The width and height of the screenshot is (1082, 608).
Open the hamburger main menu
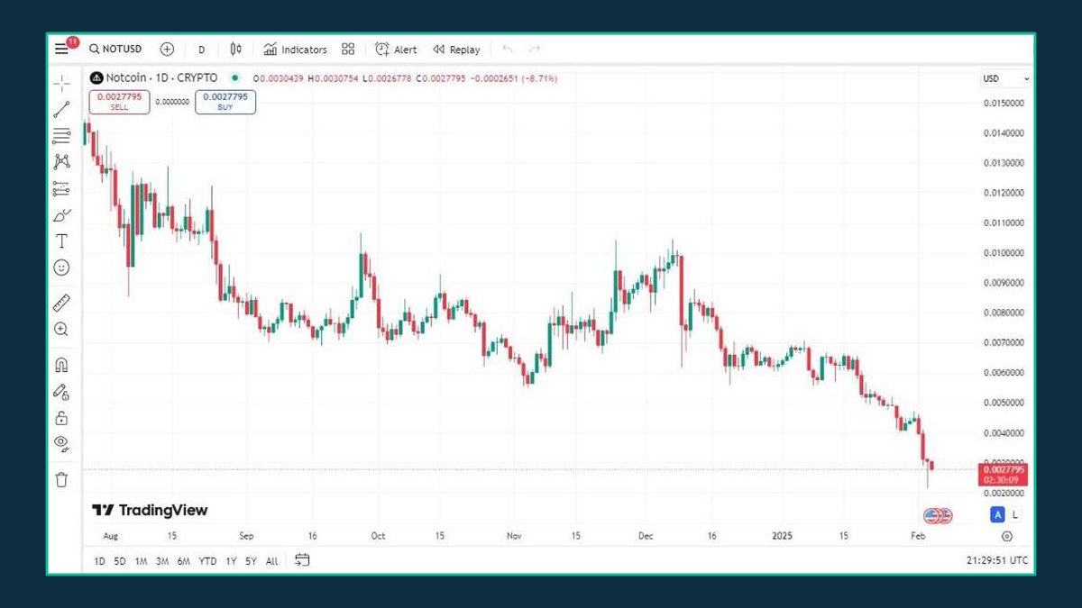click(61, 49)
